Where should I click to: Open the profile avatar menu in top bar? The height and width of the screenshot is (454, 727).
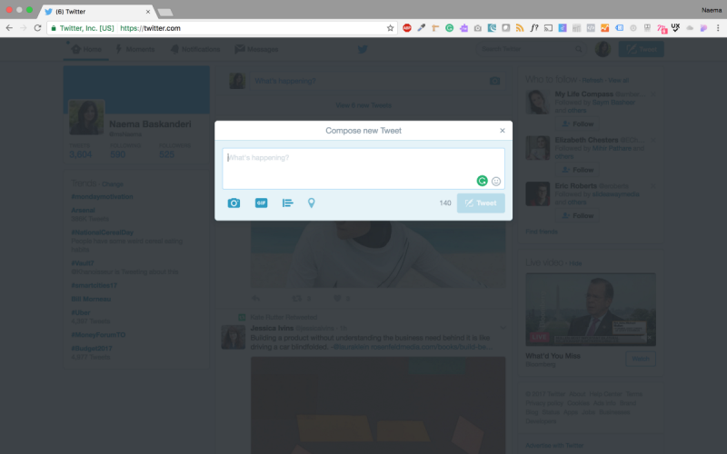(603, 49)
